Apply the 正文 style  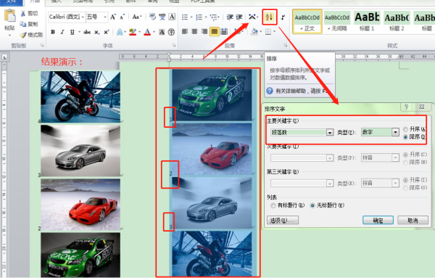click(x=307, y=21)
